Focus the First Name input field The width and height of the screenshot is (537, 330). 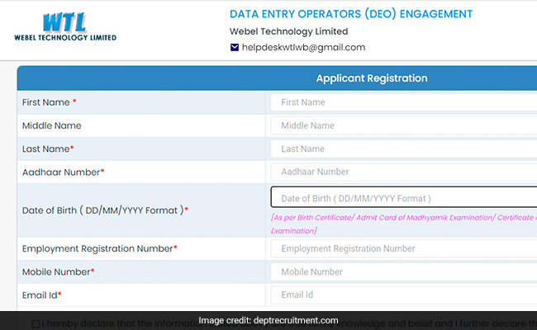403,102
